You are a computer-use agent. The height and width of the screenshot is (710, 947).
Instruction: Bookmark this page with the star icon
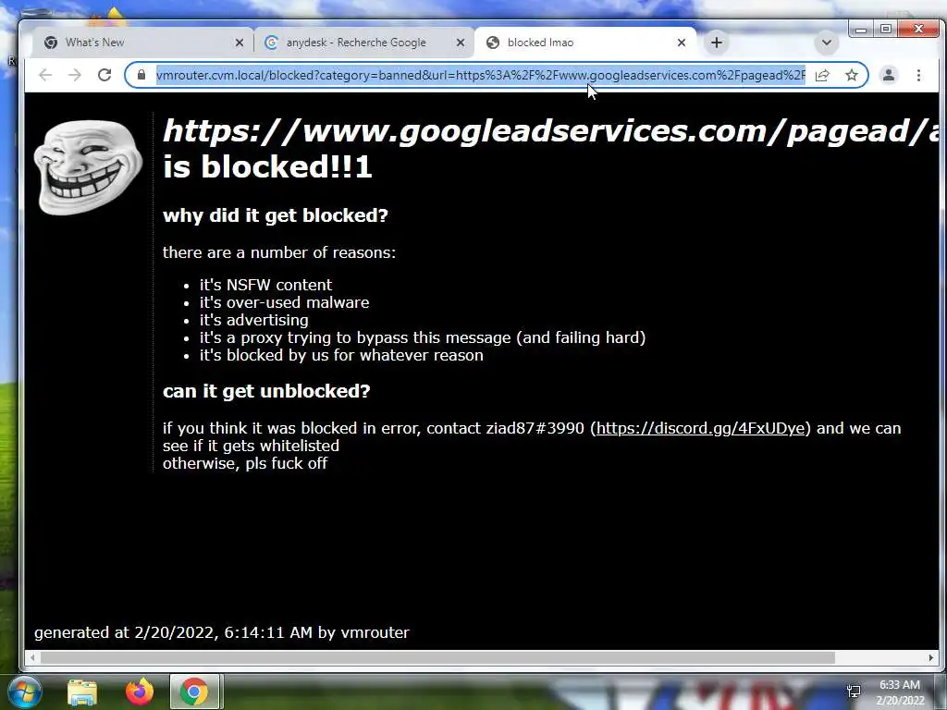pos(852,76)
